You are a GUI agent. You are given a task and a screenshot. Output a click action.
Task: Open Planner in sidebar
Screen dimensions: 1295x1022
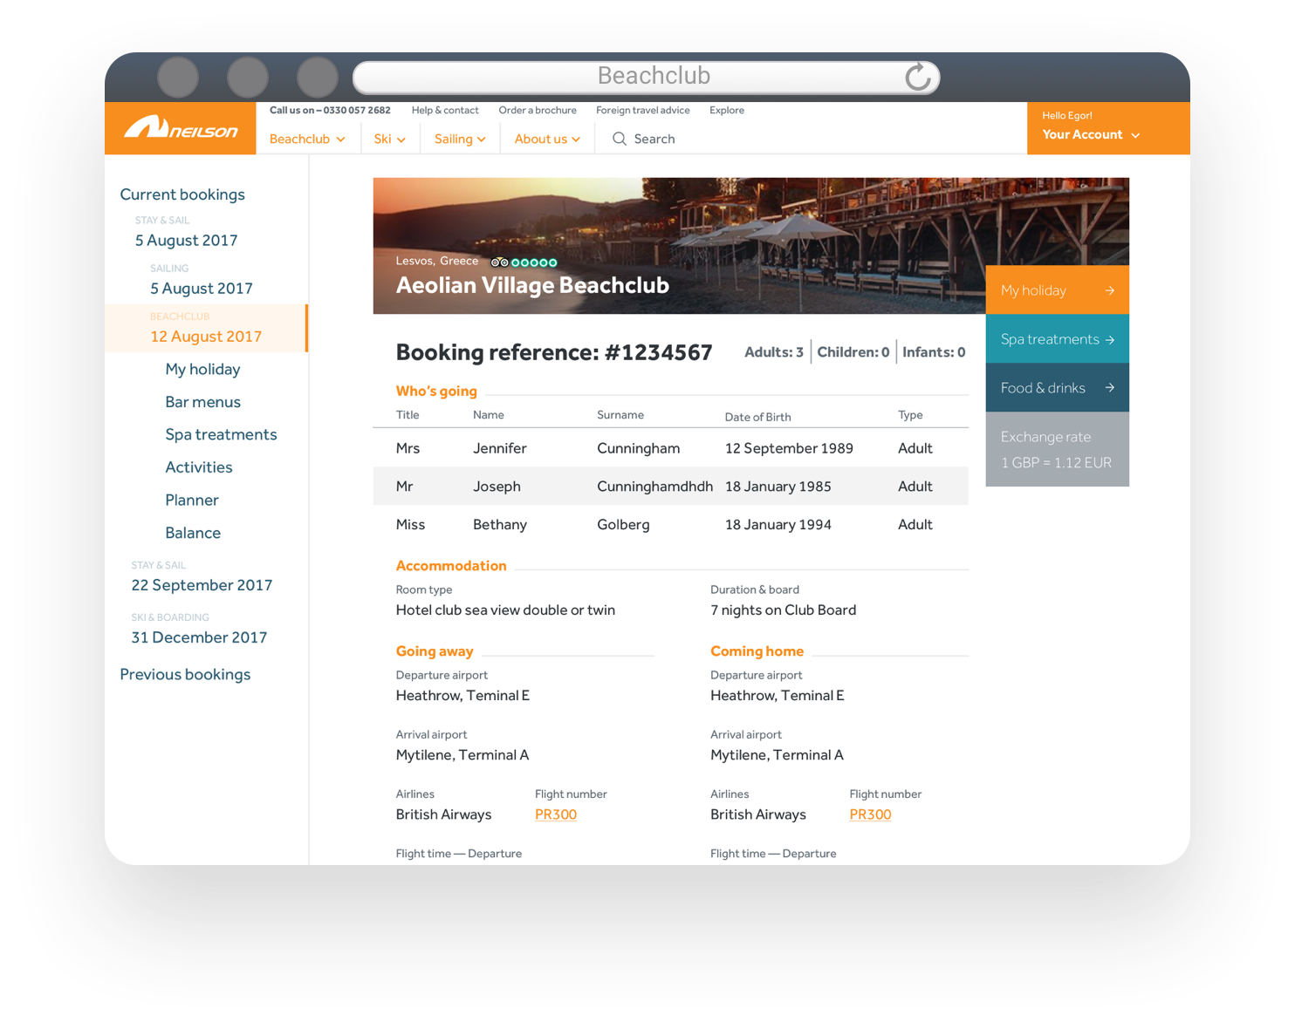(x=192, y=501)
